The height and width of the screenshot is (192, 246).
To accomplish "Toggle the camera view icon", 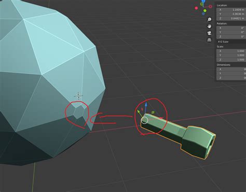I will click(209, 33).
